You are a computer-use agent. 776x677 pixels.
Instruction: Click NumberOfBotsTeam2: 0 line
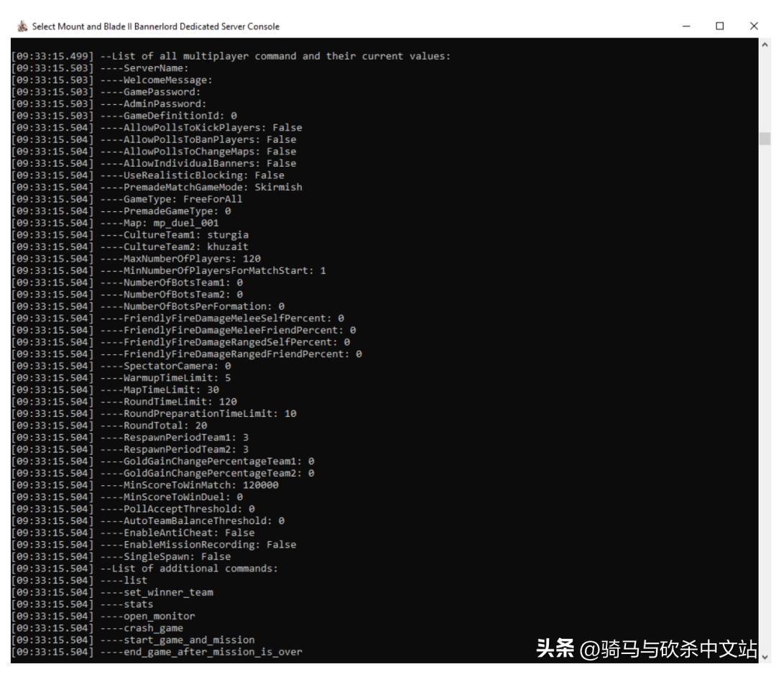126,295
